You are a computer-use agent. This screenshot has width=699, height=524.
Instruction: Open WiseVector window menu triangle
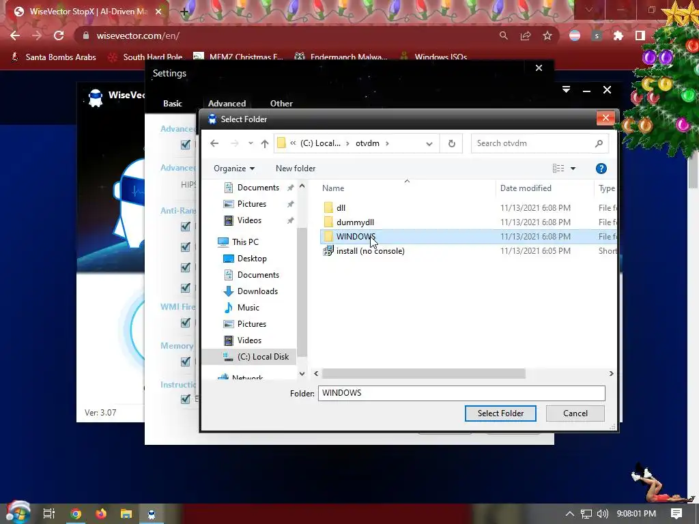tap(566, 89)
